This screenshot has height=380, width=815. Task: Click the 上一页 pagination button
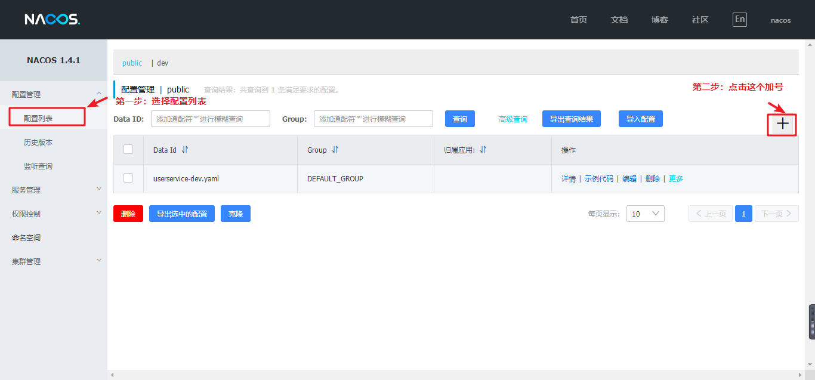click(711, 214)
